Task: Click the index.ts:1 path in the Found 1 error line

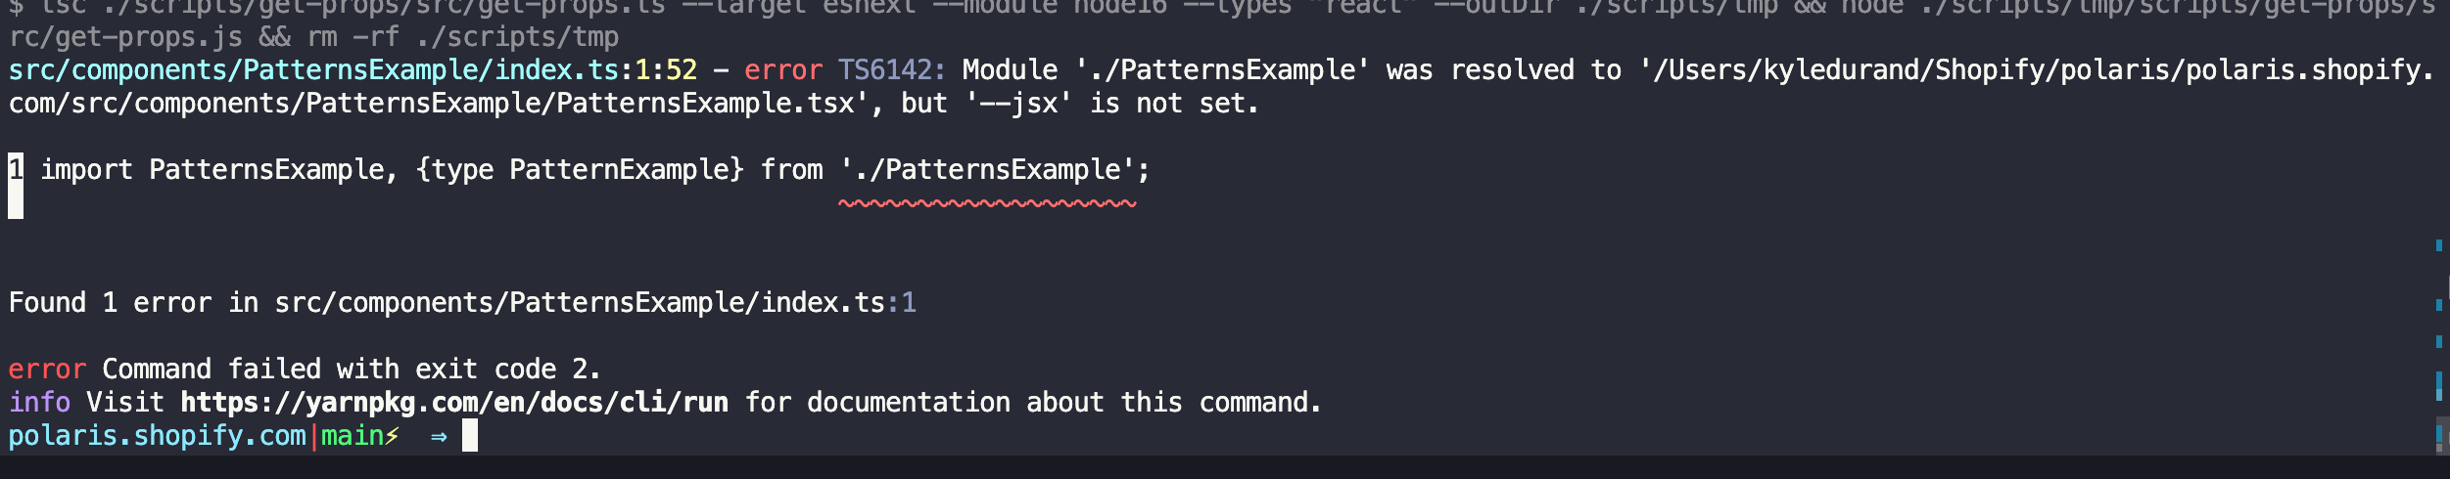Action: [x=595, y=303]
